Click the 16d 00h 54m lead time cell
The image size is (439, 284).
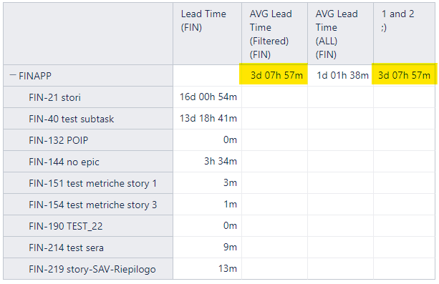point(208,97)
